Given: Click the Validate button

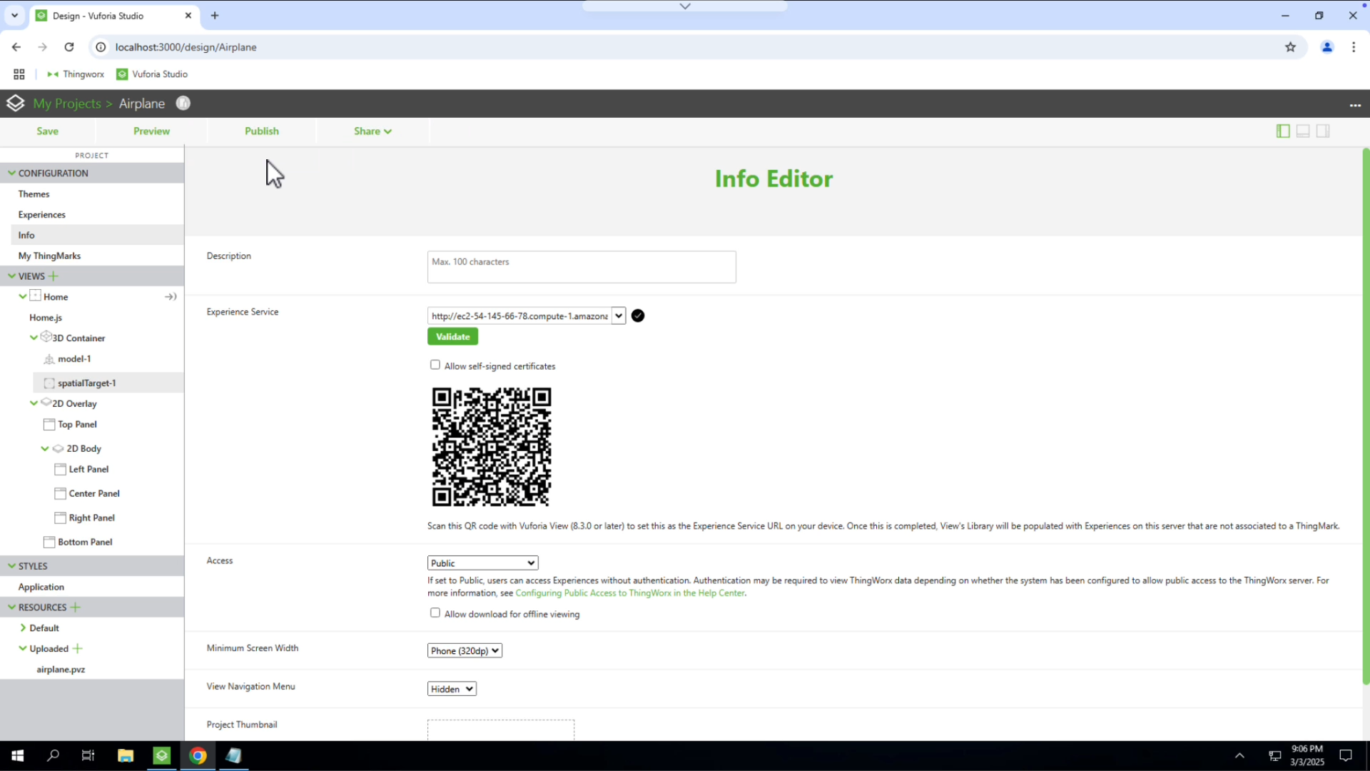Looking at the screenshot, I should click(452, 337).
